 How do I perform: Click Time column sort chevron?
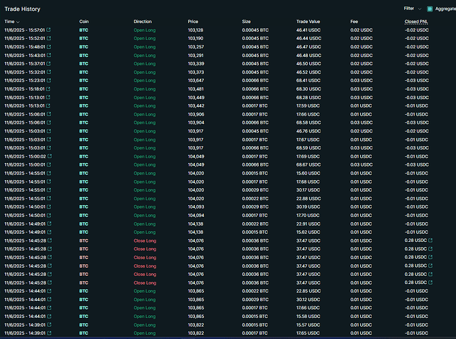click(x=19, y=22)
